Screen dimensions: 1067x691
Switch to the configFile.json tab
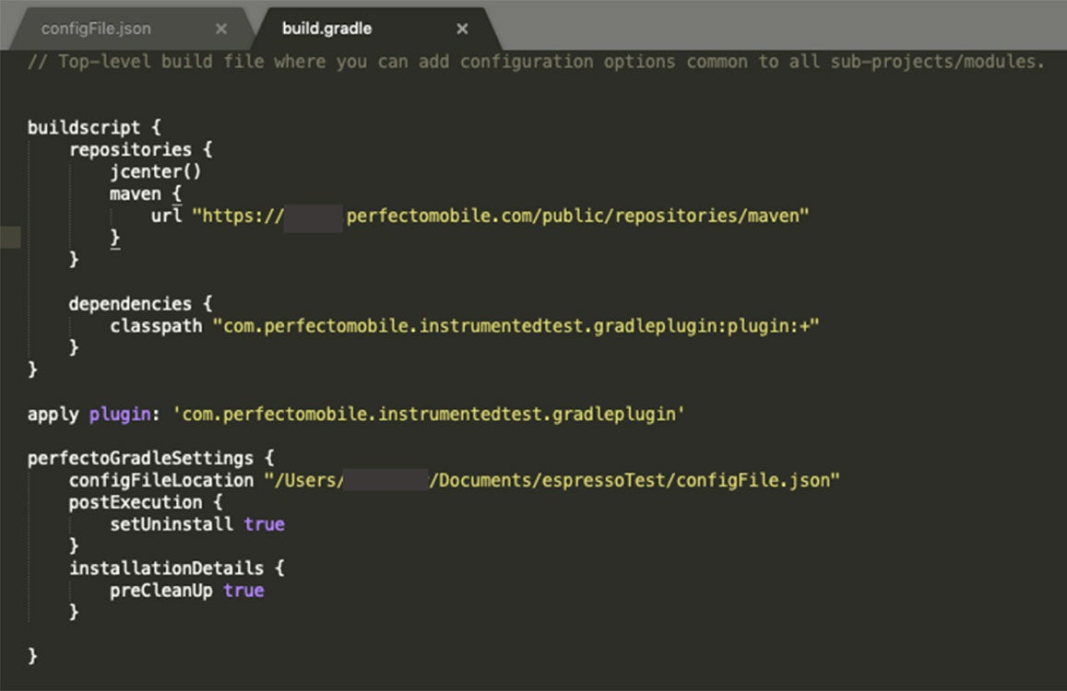pos(96,29)
